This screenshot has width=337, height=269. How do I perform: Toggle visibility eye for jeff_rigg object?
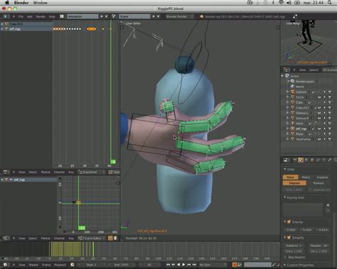[x=319, y=128]
